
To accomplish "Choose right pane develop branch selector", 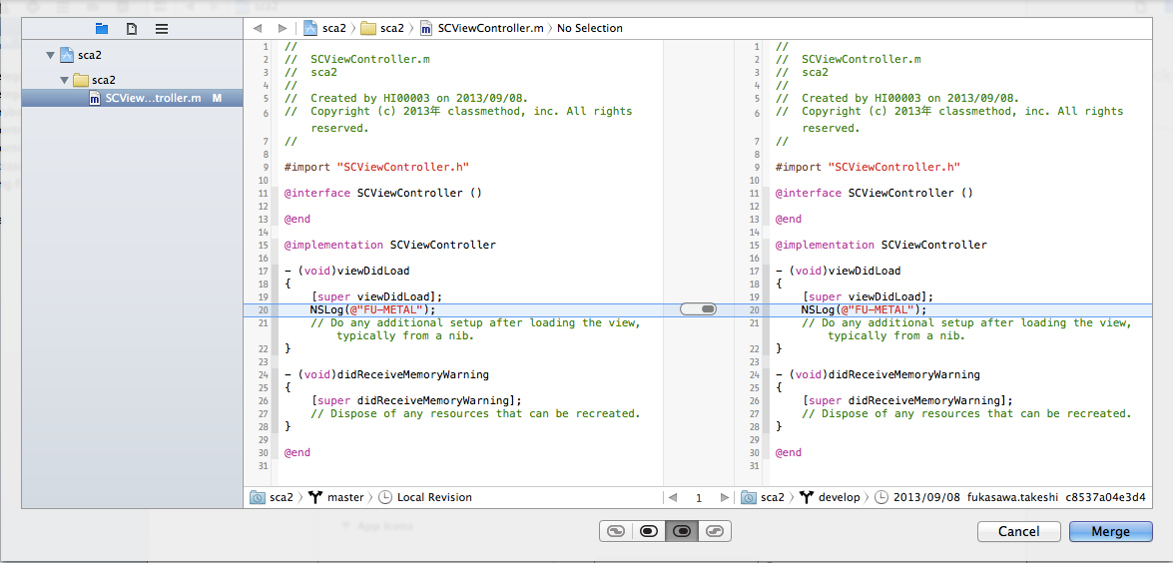I will (829, 497).
